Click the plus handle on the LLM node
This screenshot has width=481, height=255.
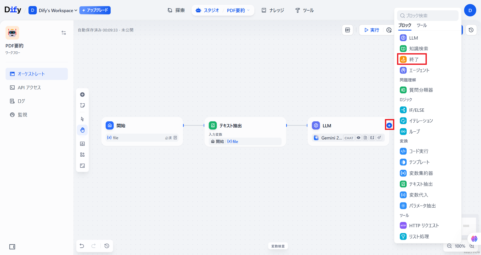[x=389, y=125]
